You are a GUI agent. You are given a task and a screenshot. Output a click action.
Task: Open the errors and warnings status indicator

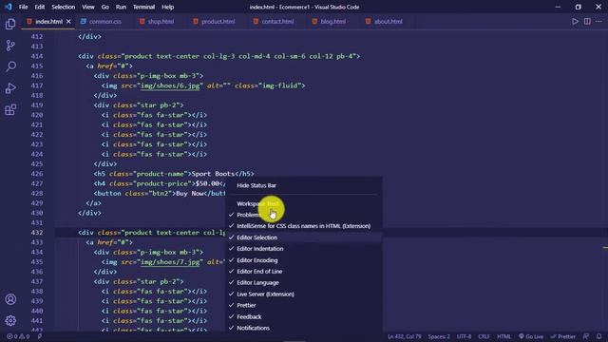18,336
